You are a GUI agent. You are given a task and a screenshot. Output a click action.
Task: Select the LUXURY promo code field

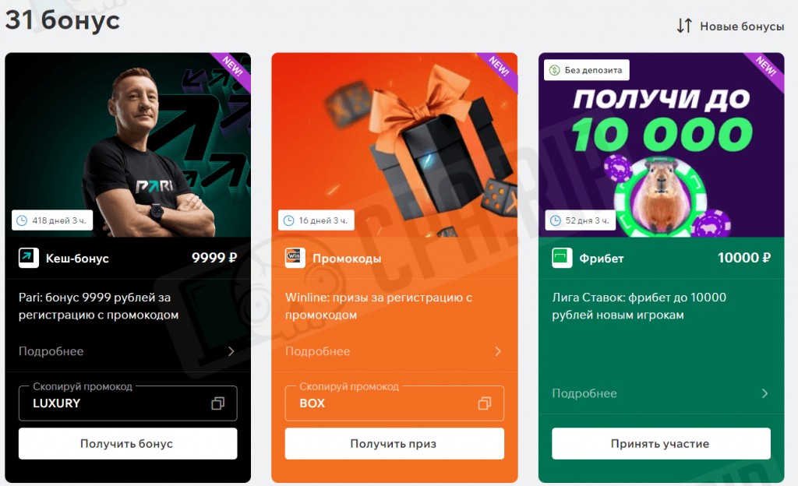pyautogui.click(x=128, y=403)
